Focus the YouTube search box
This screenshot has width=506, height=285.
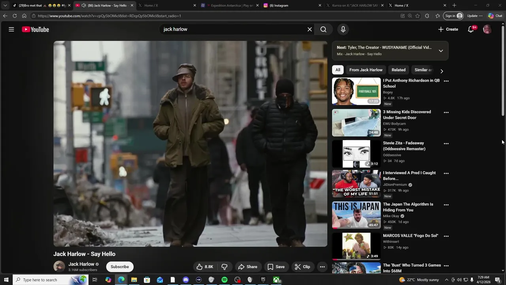point(233,29)
